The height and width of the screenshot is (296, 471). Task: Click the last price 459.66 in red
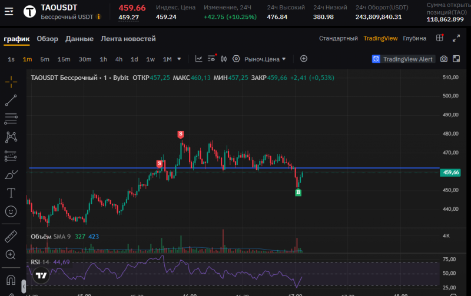point(132,8)
